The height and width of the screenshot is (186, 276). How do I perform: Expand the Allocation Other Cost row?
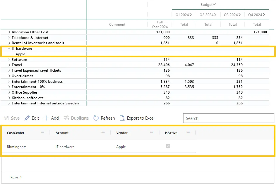[x=9, y=32]
